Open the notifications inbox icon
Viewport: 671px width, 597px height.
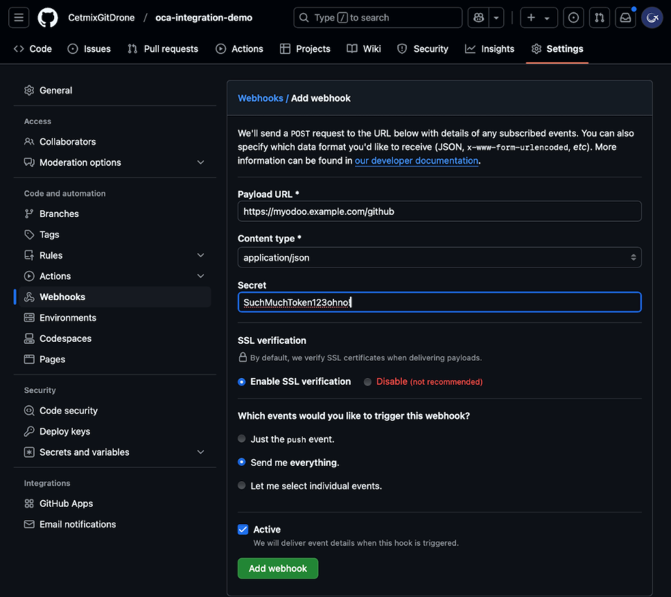click(625, 17)
